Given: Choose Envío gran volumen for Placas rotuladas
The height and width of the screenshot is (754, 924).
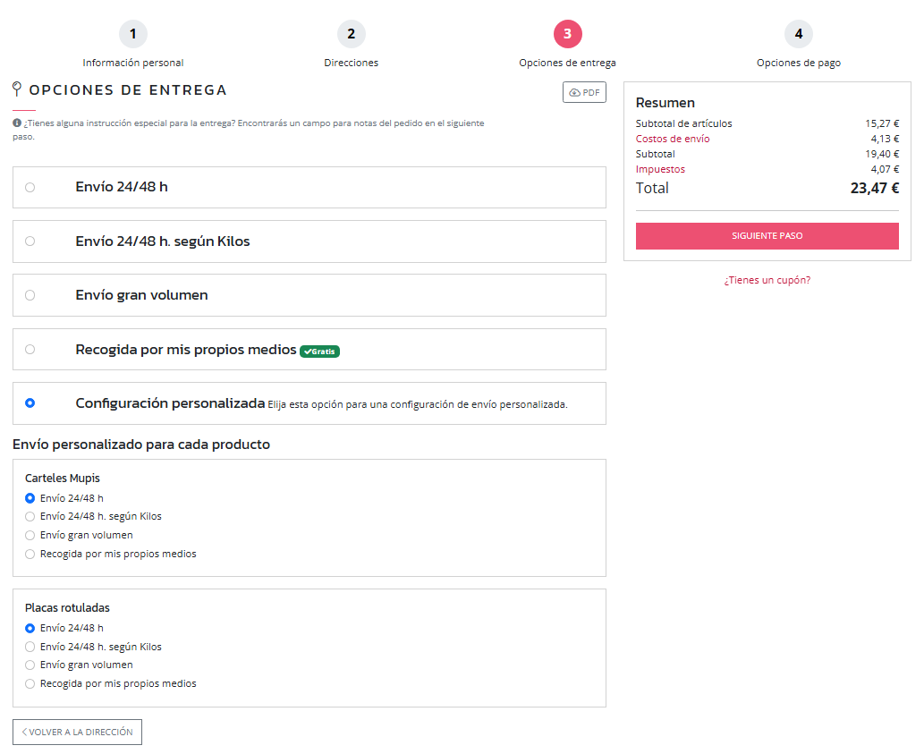Looking at the screenshot, I should 30,665.
